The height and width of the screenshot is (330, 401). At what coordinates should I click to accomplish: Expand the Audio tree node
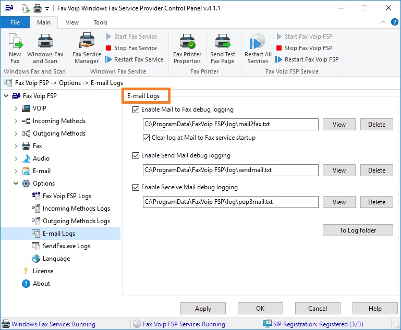pyautogui.click(x=16, y=158)
